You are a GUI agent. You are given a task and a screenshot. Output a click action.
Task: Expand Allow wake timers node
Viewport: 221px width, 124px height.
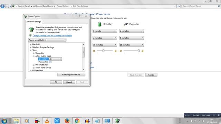pyautogui.click(x=33, y=68)
